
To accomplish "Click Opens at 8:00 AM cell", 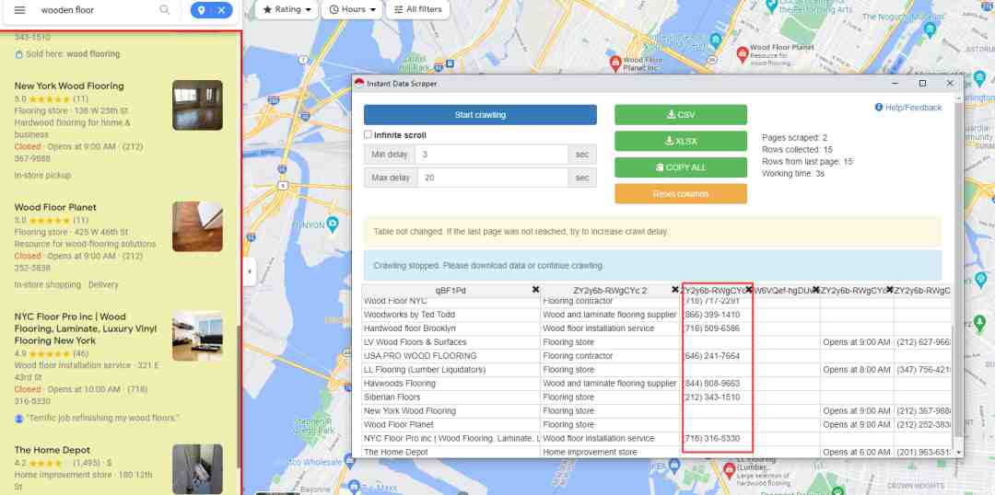I will click(857, 370).
